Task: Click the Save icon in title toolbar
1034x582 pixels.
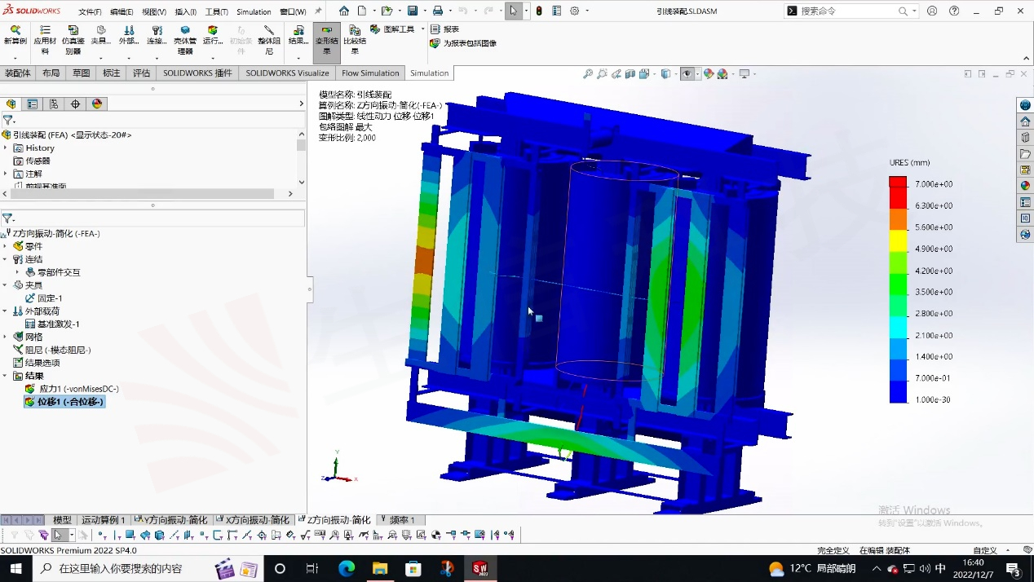Action: (x=413, y=11)
